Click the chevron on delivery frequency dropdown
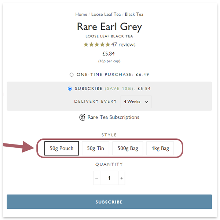Image resolution: width=220 pixels, height=220 pixels. (146, 102)
